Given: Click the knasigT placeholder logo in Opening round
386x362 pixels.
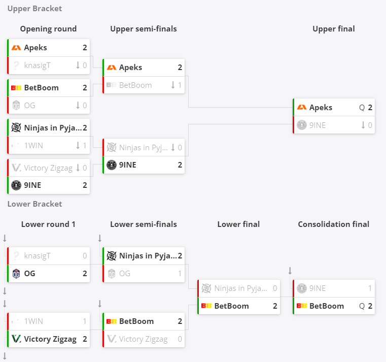Looking at the screenshot, I should tap(16, 65).
